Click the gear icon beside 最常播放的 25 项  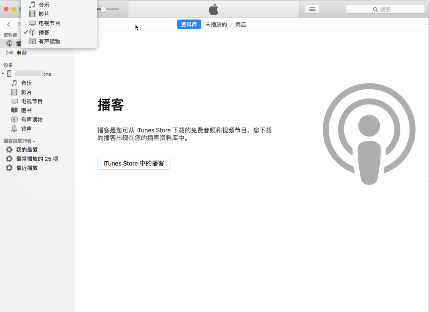tap(9, 159)
